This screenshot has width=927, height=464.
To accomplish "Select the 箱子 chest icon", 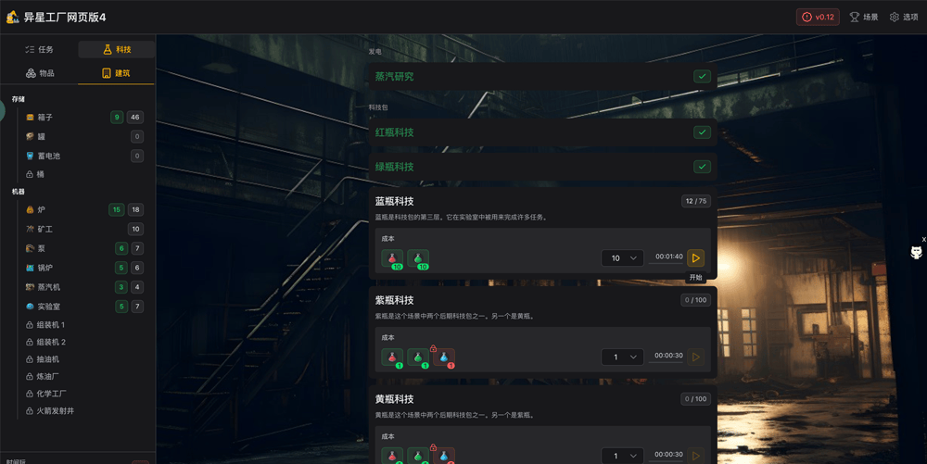I will coord(31,118).
